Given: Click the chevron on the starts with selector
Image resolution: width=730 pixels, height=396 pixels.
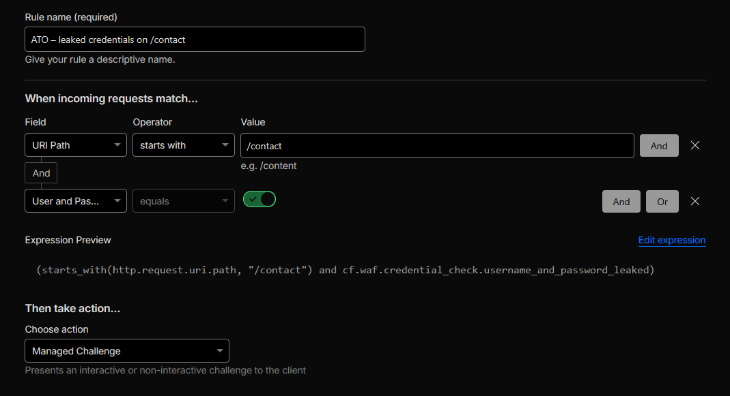Looking at the screenshot, I should tap(225, 145).
